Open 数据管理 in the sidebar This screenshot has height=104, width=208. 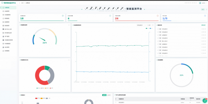[9, 22]
